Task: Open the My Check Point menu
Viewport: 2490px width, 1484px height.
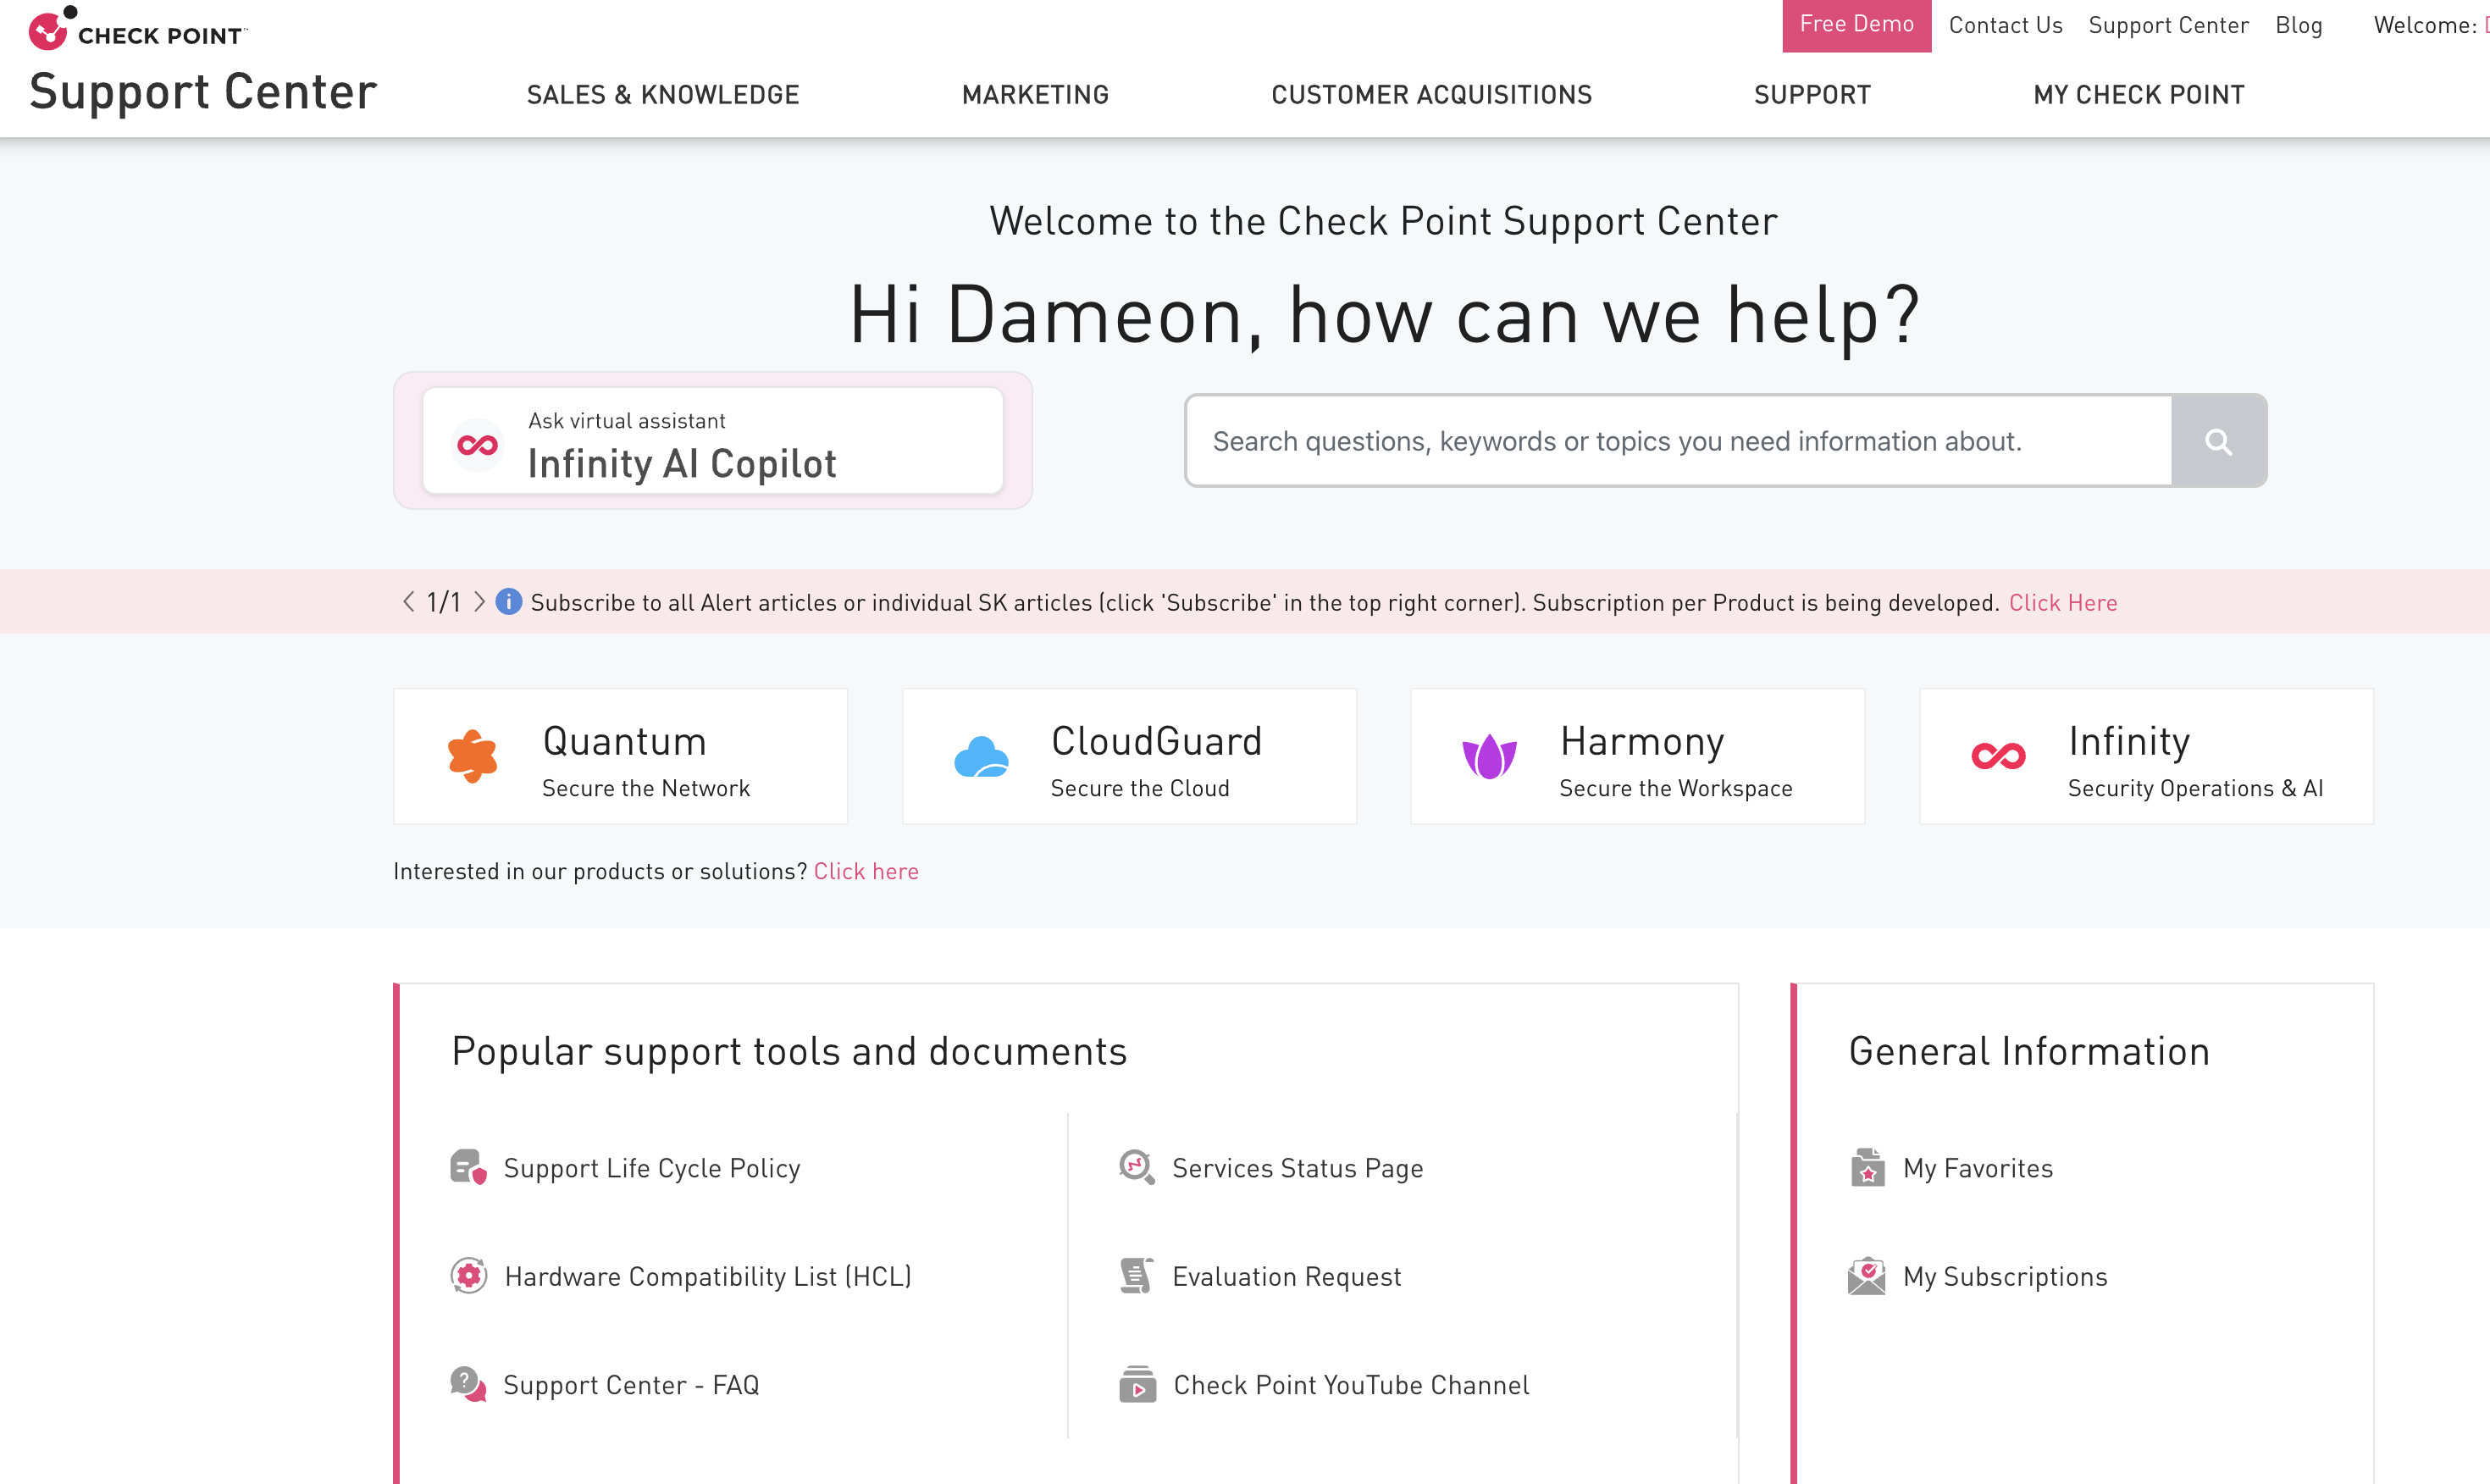Action: pyautogui.click(x=2139, y=95)
